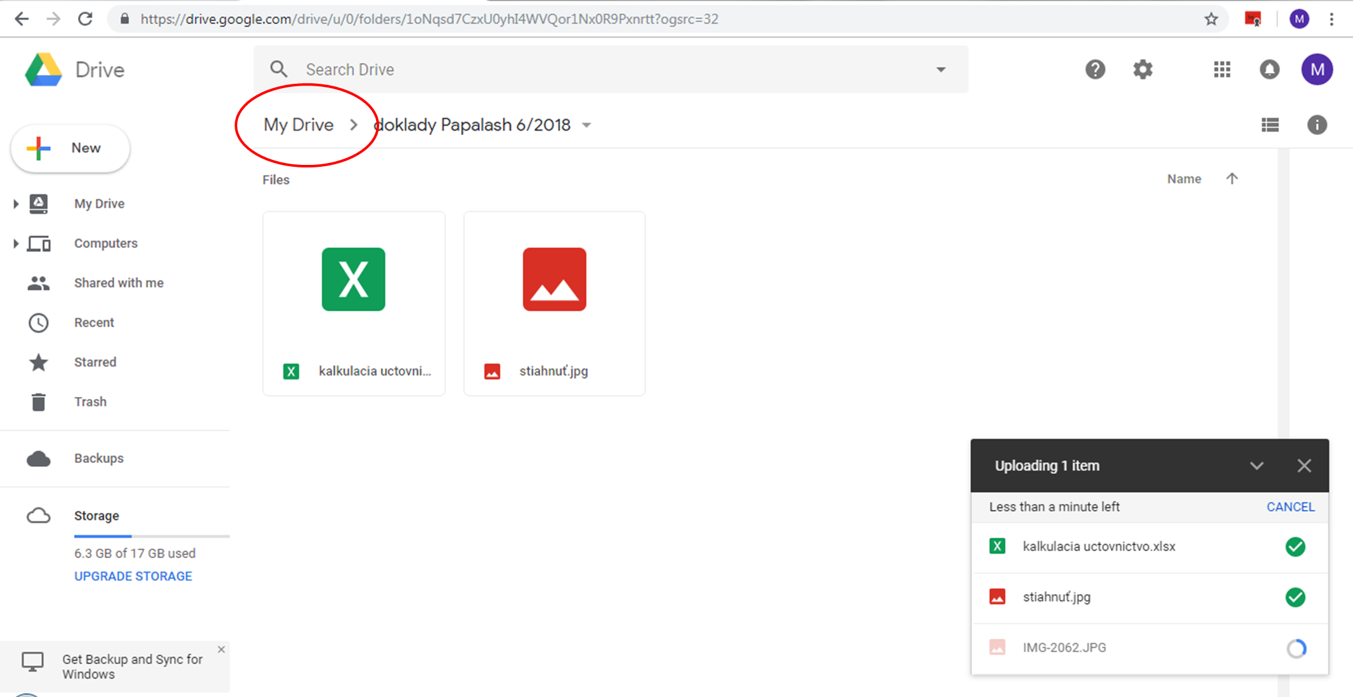This screenshot has height=697, width=1353.
Task: Reverse sort direction arrow next to Name
Action: click(1232, 179)
